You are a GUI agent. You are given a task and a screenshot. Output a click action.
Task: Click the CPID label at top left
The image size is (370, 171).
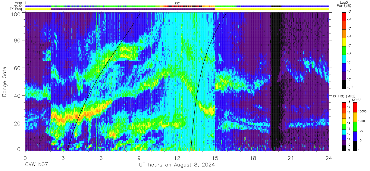tap(18, 4)
